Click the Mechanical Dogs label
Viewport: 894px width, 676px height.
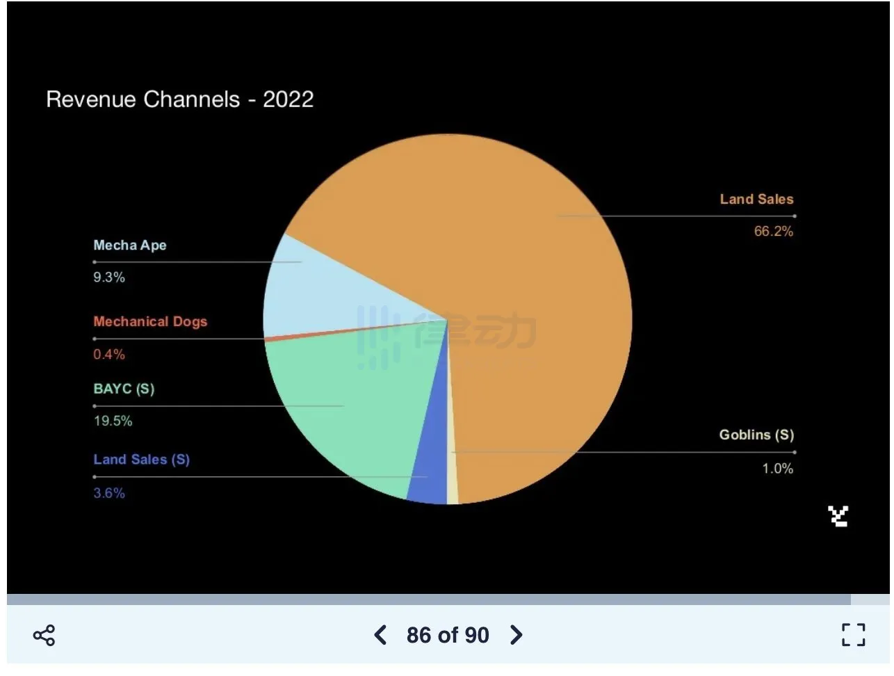(150, 321)
